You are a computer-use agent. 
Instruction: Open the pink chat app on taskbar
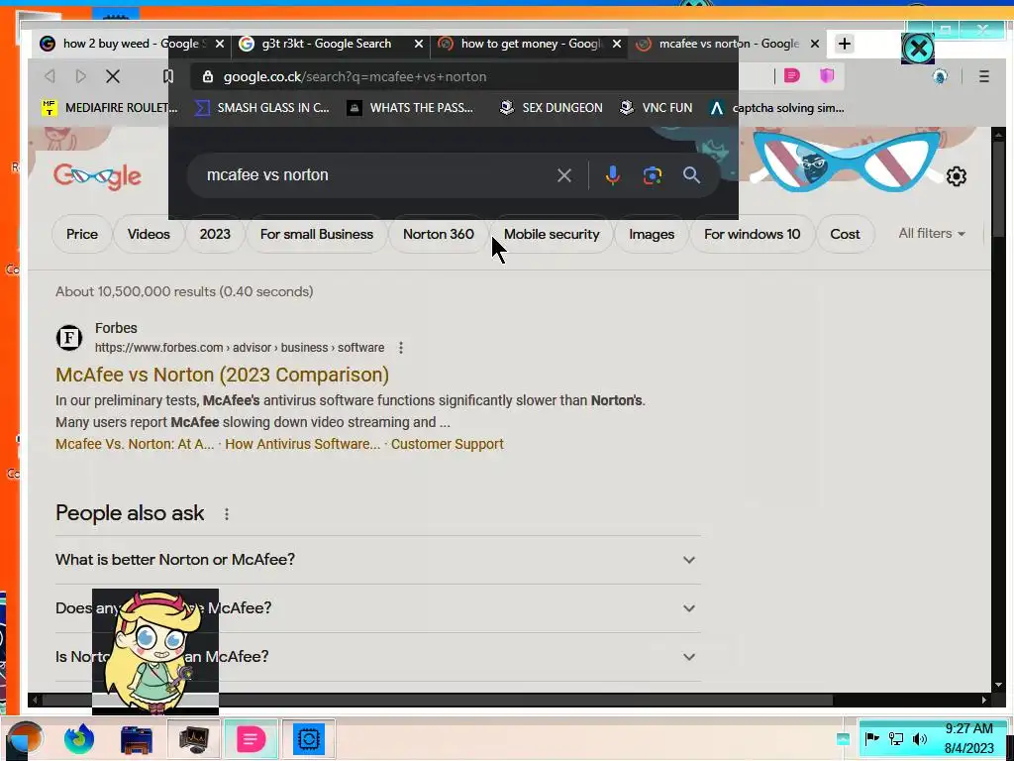(251, 739)
